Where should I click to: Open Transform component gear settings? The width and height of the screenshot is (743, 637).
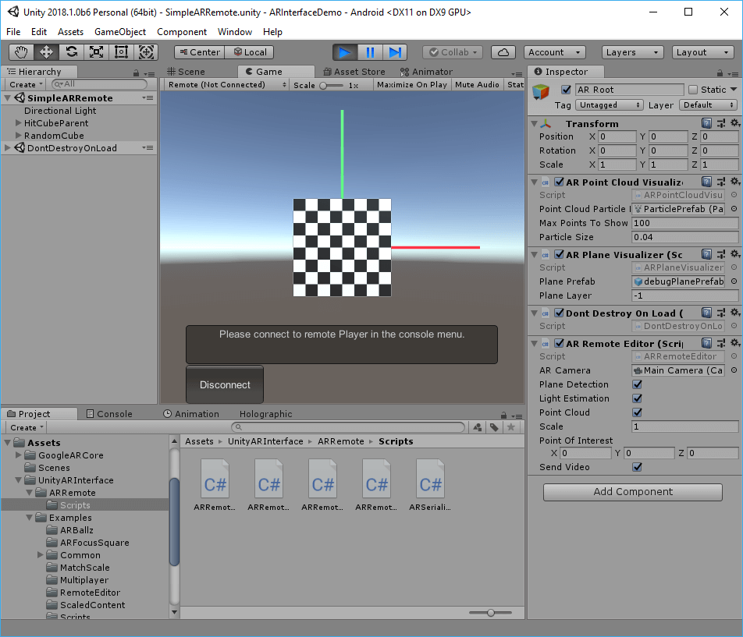pos(734,123)
